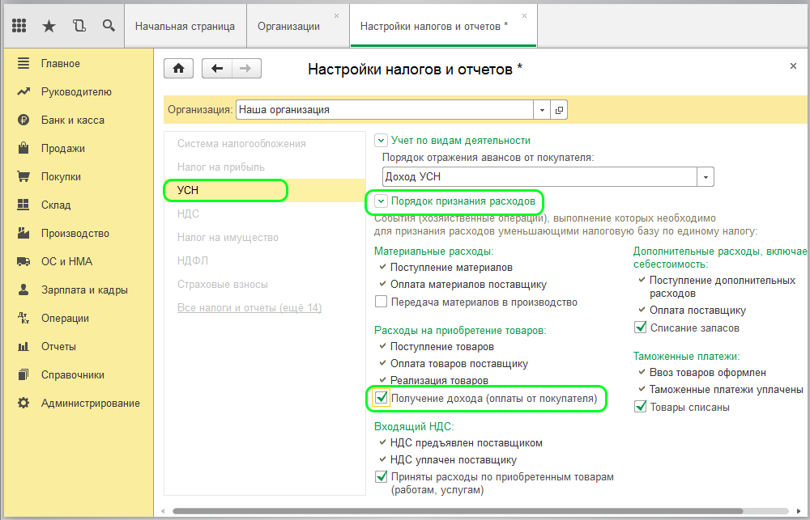Open the Администрирование gear icon

(x=22, y=403)
